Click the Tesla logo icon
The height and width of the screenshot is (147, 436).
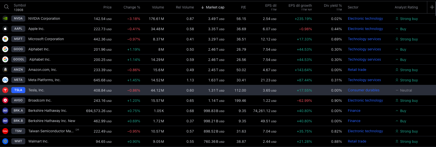5,90
